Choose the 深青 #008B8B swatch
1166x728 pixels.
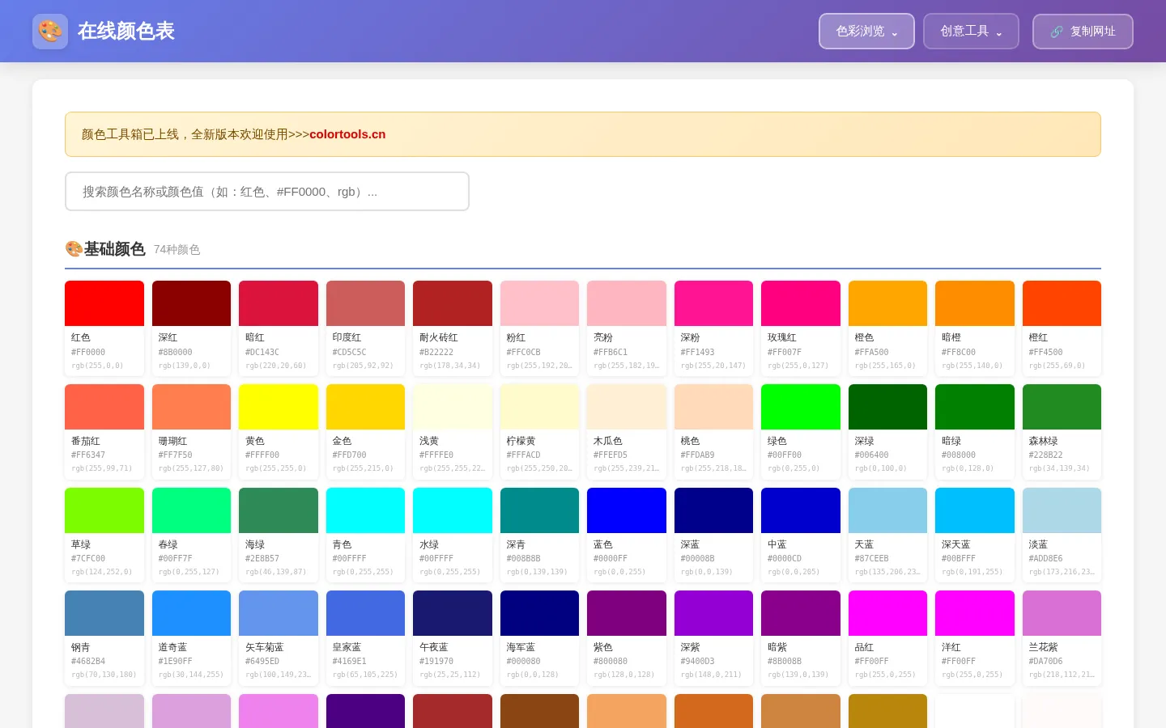[539, 535]
